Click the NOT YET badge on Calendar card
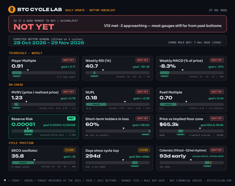The height and width of the screenshot is (186, 235). point(217,150)
